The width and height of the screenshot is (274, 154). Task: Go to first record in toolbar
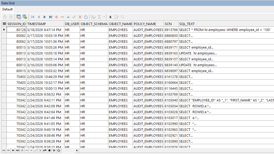click(33, 17)
